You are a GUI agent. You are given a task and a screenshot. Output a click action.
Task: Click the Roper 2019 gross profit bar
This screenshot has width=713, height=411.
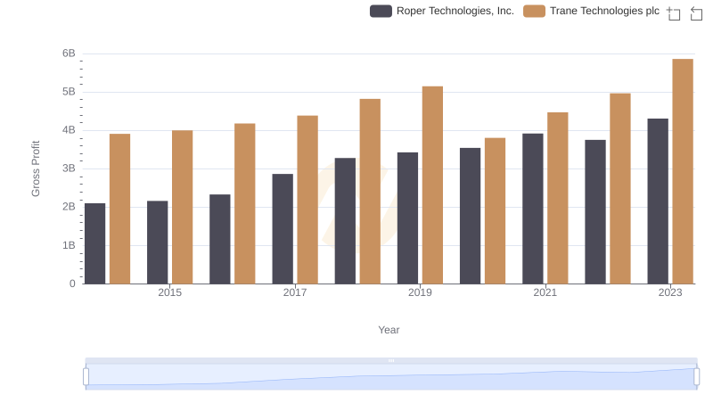pyautogui.click(x=407, y=218)
